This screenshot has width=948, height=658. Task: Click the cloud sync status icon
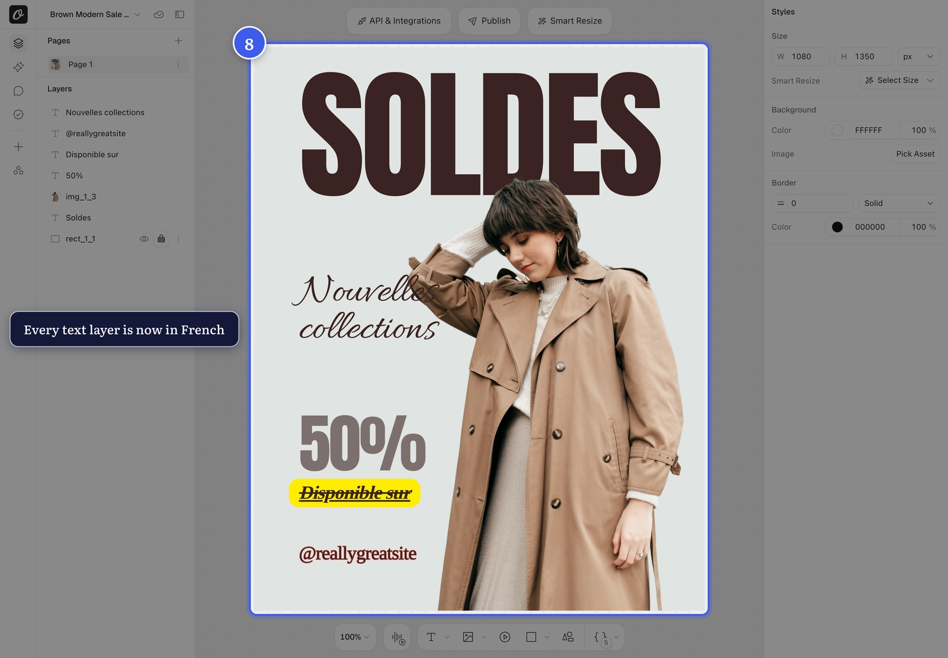pos(158,14)
